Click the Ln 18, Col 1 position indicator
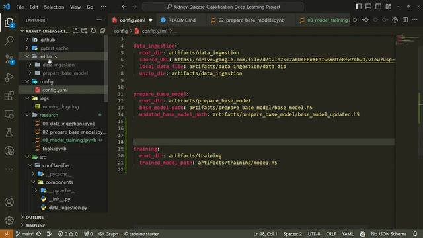The height and width of the screenshot is (238, 423). (x=265, y=233)
